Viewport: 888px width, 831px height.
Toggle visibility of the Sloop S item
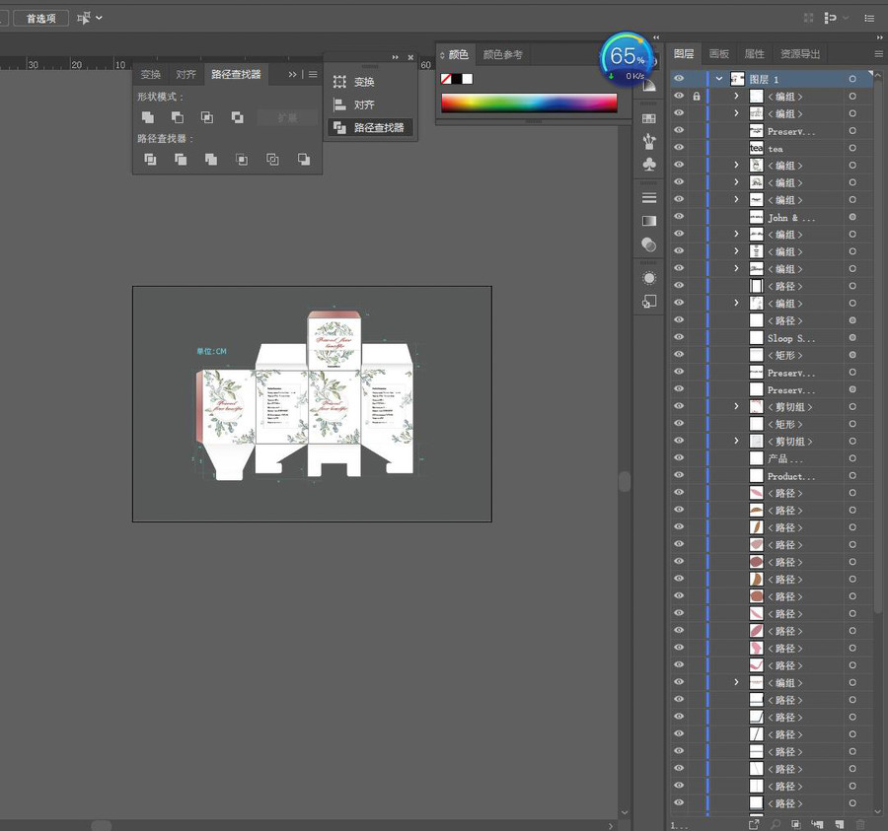[x=679, y=337]
